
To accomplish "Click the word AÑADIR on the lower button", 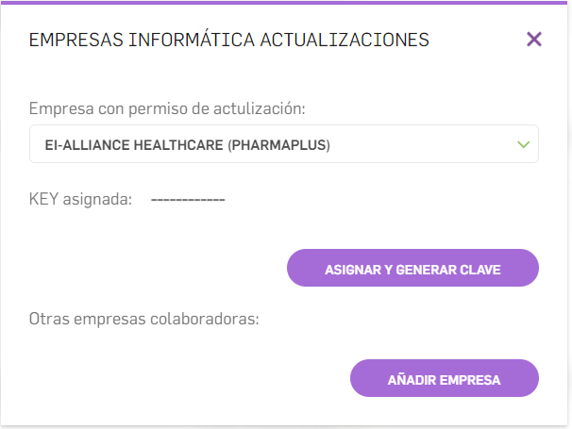I will pos(409,381).
